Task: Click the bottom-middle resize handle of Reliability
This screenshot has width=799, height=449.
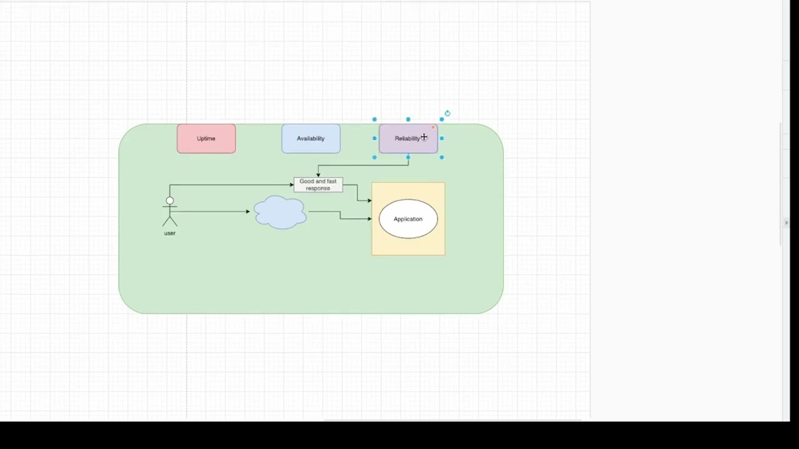Action: (x=408, y=157)
